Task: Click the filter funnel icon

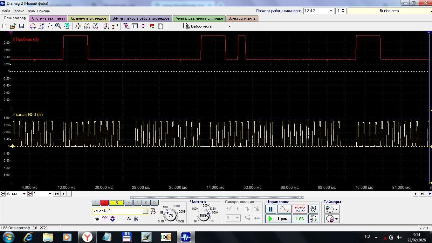Action: click(x=126, y=26)
